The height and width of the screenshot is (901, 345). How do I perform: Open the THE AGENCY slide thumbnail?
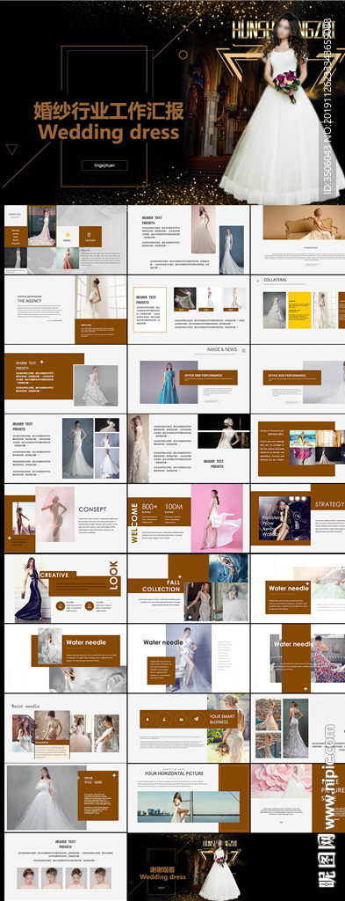coord(65,309)
